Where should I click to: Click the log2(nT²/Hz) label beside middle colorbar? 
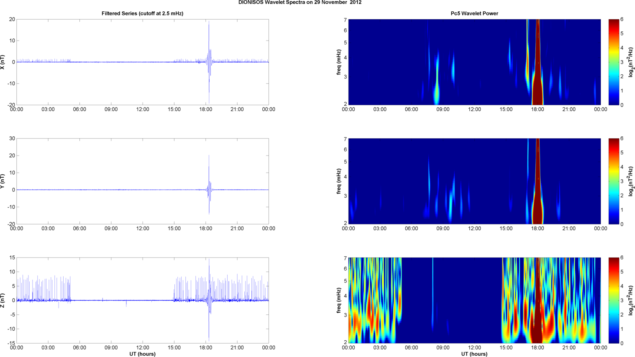coord(631,181)
